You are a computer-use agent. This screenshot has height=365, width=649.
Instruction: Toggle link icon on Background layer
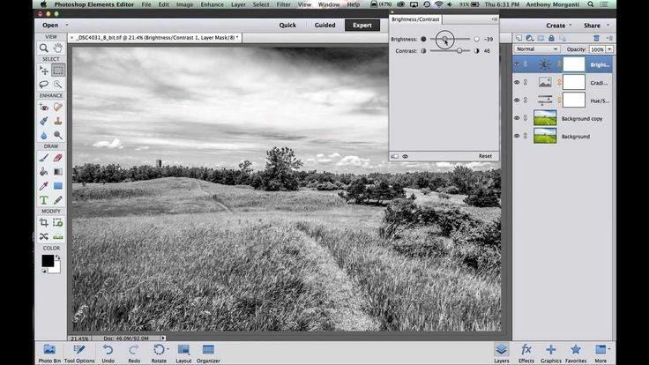click(x=526, y=136)
